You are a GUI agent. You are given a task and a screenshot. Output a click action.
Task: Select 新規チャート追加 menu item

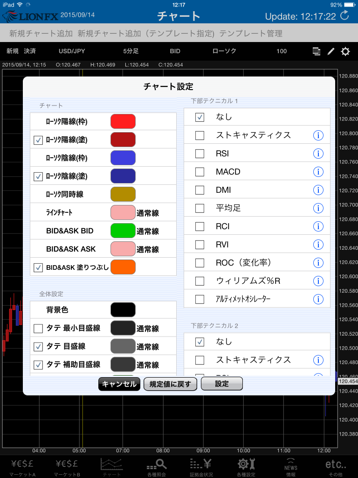coord(41,33)
